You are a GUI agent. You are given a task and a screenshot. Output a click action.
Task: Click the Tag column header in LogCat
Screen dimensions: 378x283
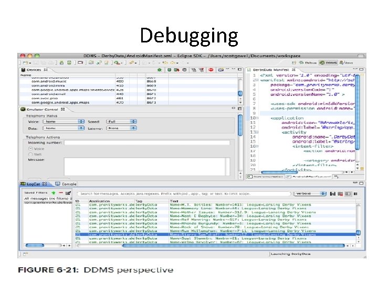pos(152,201)
